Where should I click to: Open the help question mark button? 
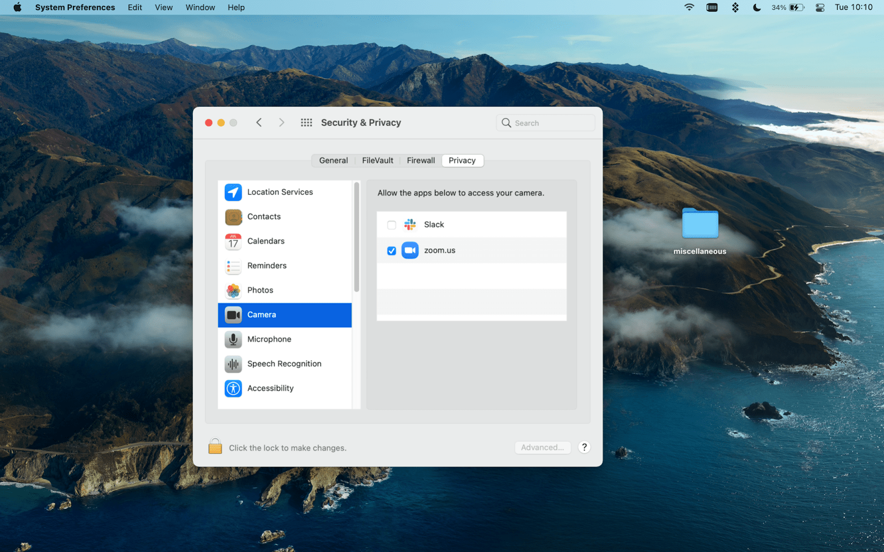click(584, 447)
